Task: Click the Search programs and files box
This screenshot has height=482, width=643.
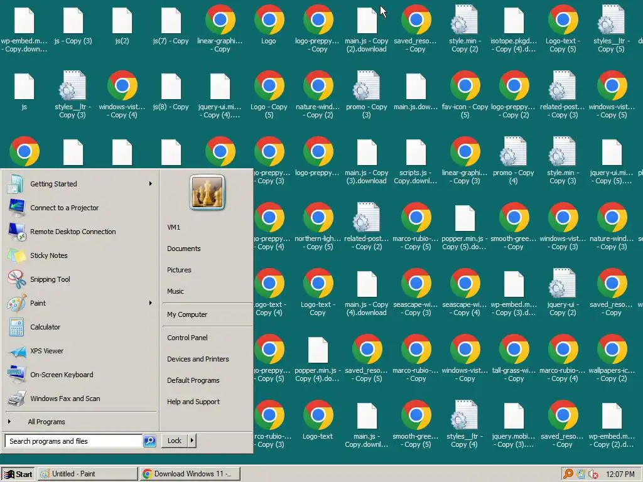Action: tap(74, 441)
